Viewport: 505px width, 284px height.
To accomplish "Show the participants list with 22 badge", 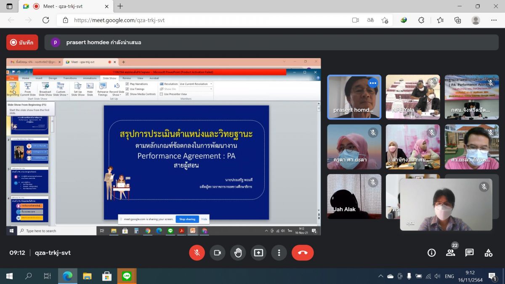I will click(x=450, y=252).
